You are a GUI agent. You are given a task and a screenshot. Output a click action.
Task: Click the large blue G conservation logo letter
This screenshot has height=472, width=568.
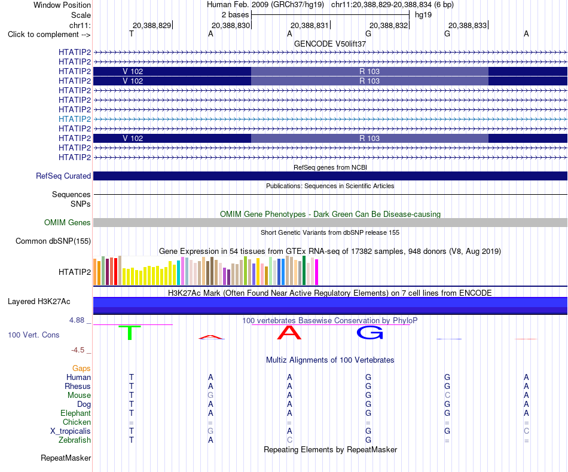tap(370, 332)
